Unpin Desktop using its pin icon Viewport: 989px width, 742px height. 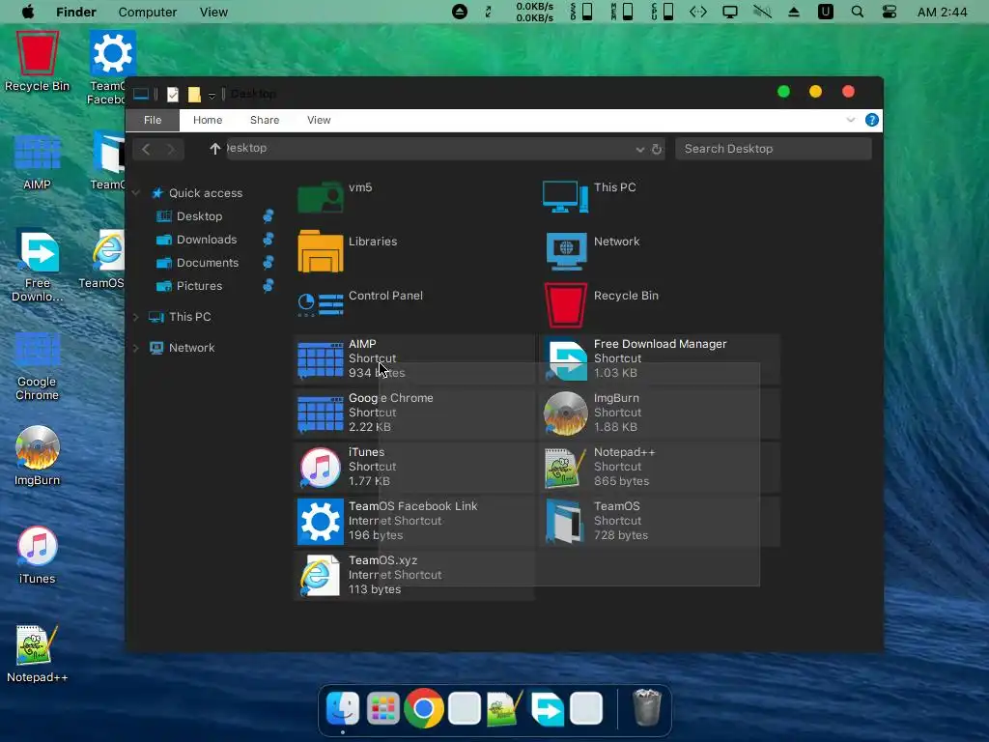click(x=268, y=216)
